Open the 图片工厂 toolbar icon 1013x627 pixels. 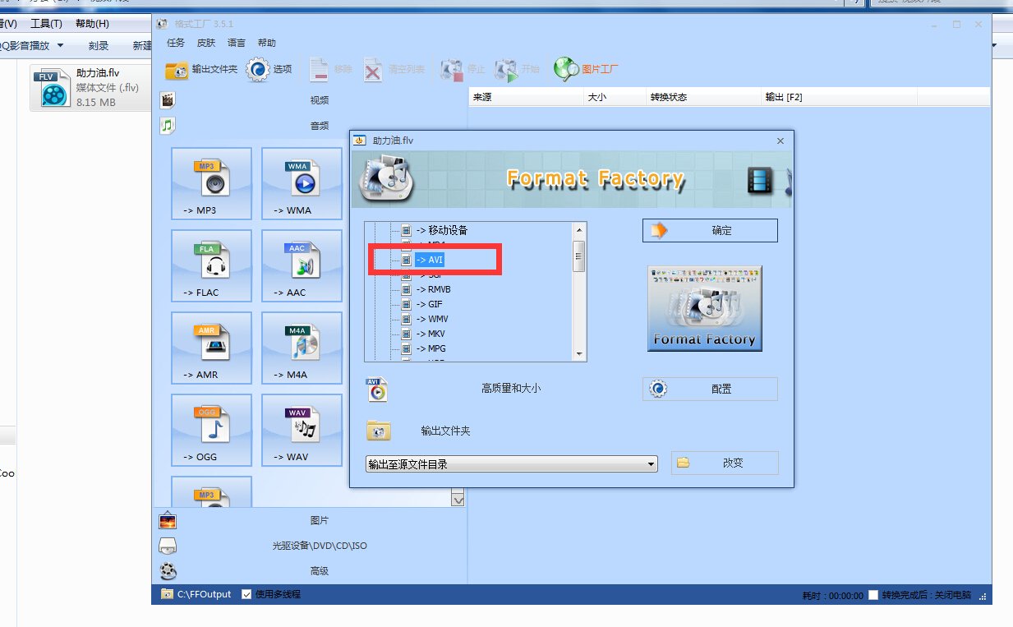pyautogui.click(x=586, y=70)
